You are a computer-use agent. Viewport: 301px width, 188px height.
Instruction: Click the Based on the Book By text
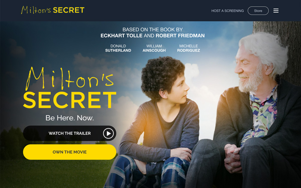152,29
